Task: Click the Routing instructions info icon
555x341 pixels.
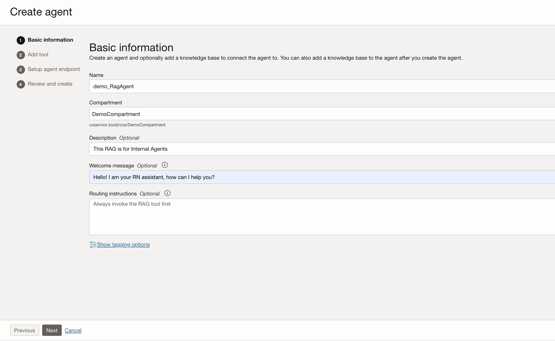Action: pyautogui.click(x=167, y=193)
